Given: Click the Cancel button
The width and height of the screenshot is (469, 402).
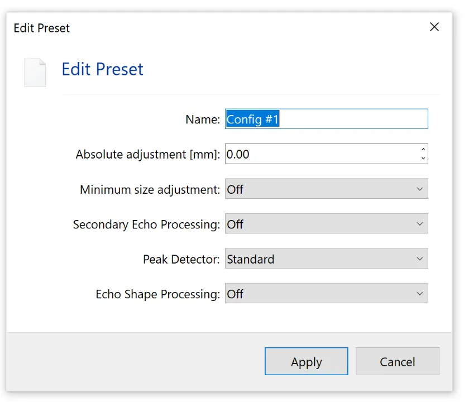Looking at the screenshot, I should click(397, 361).
